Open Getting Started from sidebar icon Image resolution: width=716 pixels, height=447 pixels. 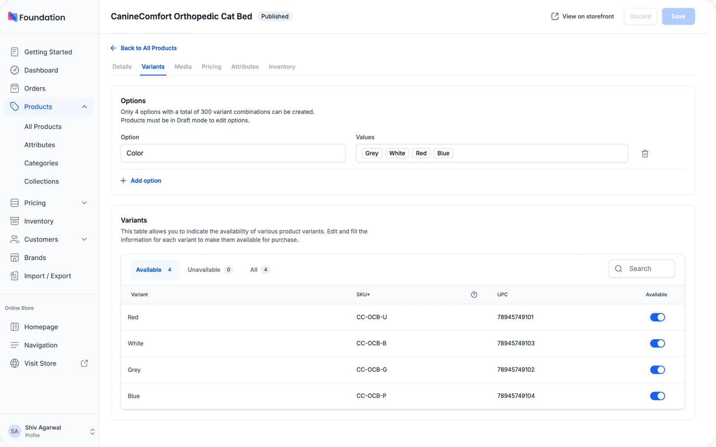pyautogui.click(x=15, y=52)
